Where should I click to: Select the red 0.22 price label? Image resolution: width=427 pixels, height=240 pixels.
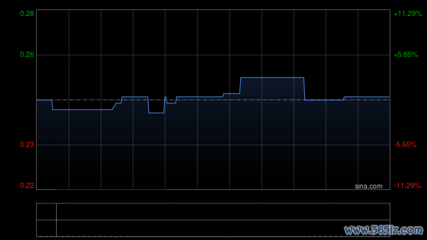click(27, 185)
